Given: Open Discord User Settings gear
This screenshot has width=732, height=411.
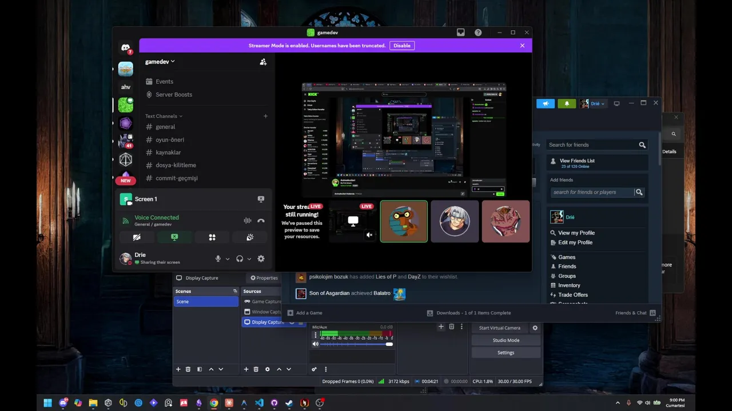Looking at the screenshot, I should pos(261,259).
